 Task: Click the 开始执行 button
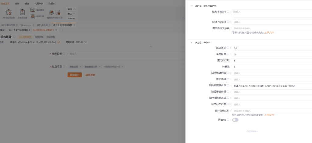(x=75, y=75)
